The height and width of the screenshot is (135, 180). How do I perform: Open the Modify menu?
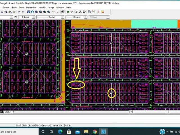pyautogui.click(x=42, y=8)
